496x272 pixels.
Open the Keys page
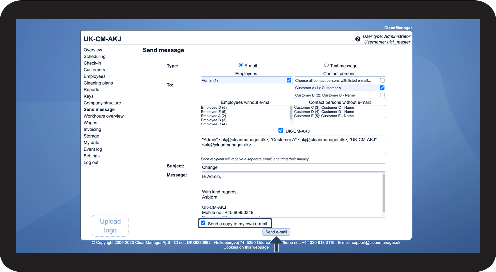tap(88, 96)
